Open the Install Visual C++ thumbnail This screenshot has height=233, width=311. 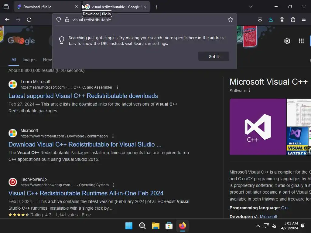(x=297, y=141)
